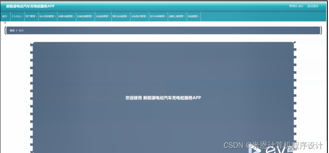Click the first 首页 breadcrumb link
The height and width of the screenshot is (153, 329).
click(12, 30)
